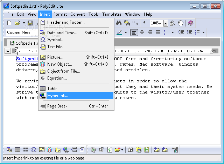
Task: Select Text File from Insert menu
Action: point(76,47)
